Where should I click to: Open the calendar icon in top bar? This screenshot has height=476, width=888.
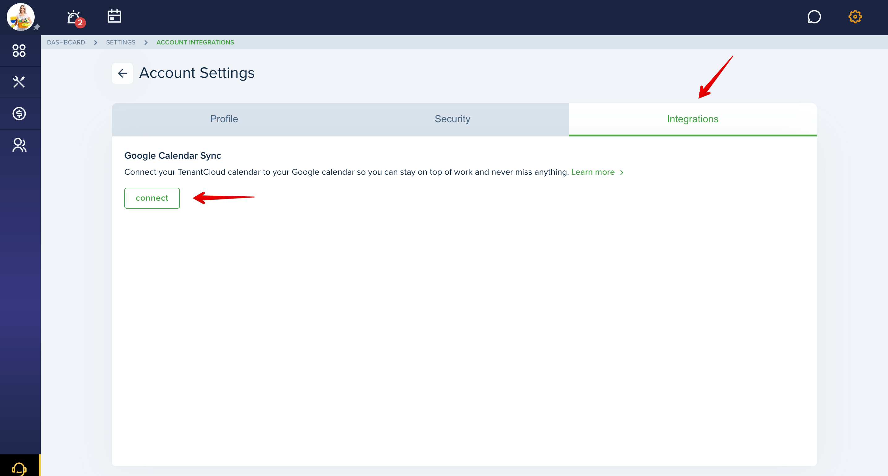click(x=114, y=16)
